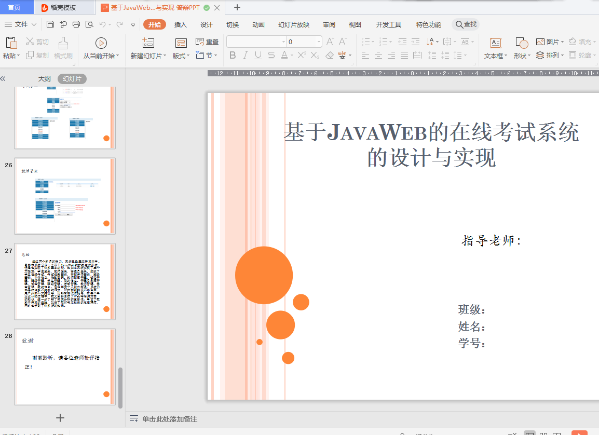Click the Picture (图片) insert icon
Screen dimensions: 599x435
[x=540, y=42]
